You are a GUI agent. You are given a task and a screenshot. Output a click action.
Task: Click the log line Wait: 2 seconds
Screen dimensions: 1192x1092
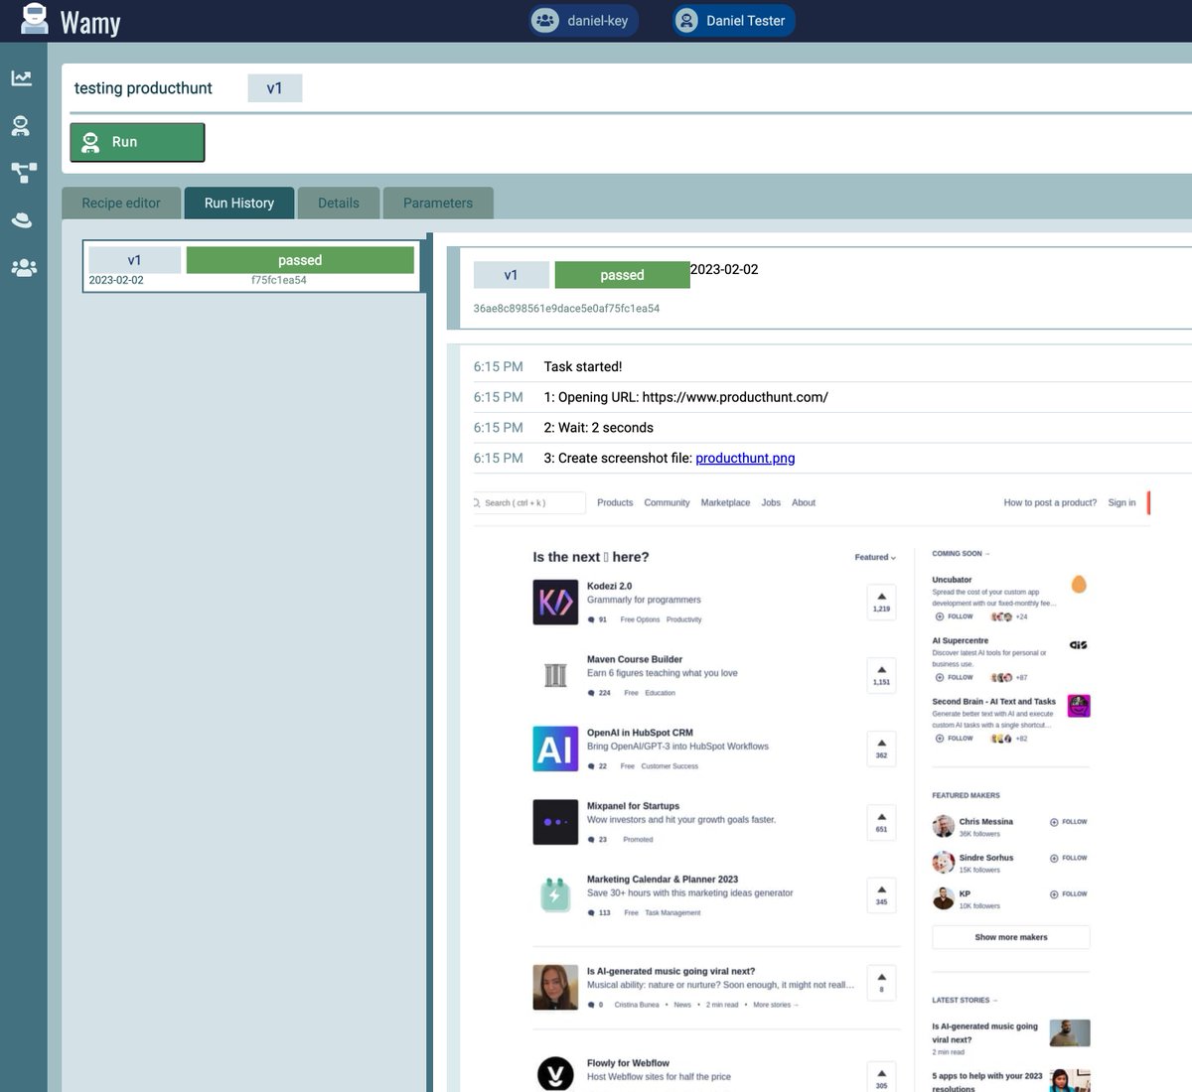tap(598, 428)
